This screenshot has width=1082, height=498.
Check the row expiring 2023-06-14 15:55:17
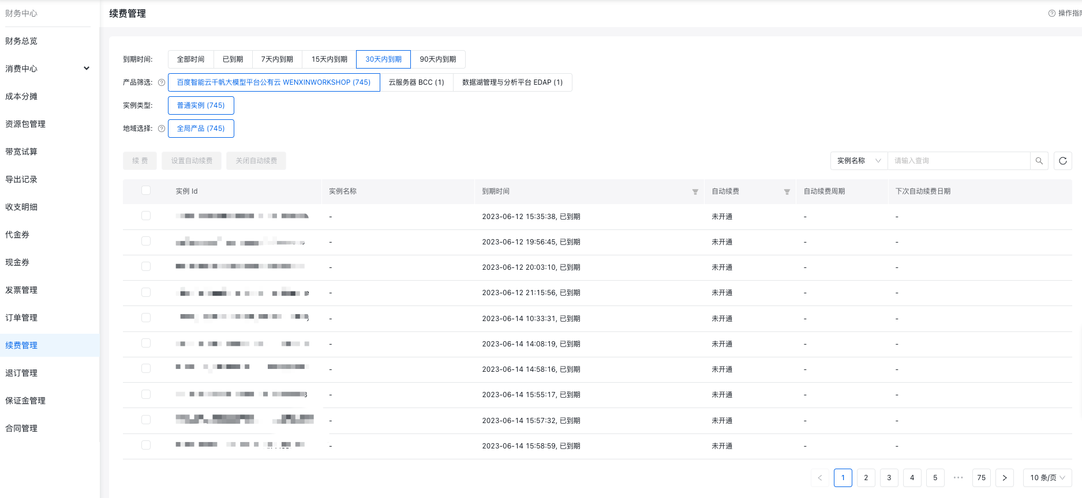(x=146, y=394)
